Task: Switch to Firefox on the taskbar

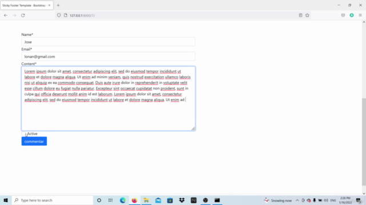Action: (134, 200)
